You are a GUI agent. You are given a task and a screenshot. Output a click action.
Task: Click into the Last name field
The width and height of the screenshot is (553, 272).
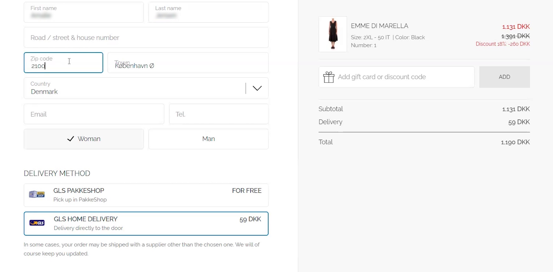click(x=208, y=13)
